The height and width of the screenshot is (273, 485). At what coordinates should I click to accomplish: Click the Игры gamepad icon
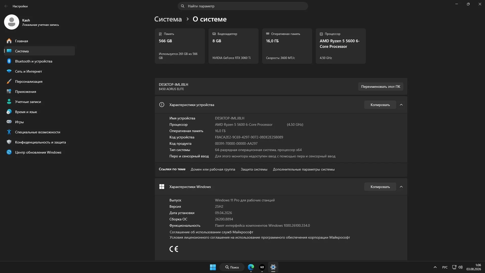point(9,122)
